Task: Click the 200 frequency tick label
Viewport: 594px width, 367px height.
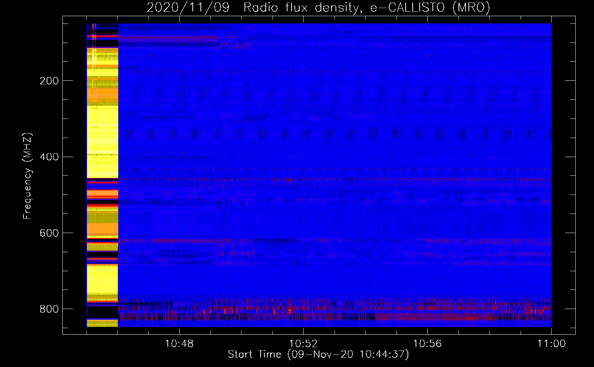Action: (49, 81)
